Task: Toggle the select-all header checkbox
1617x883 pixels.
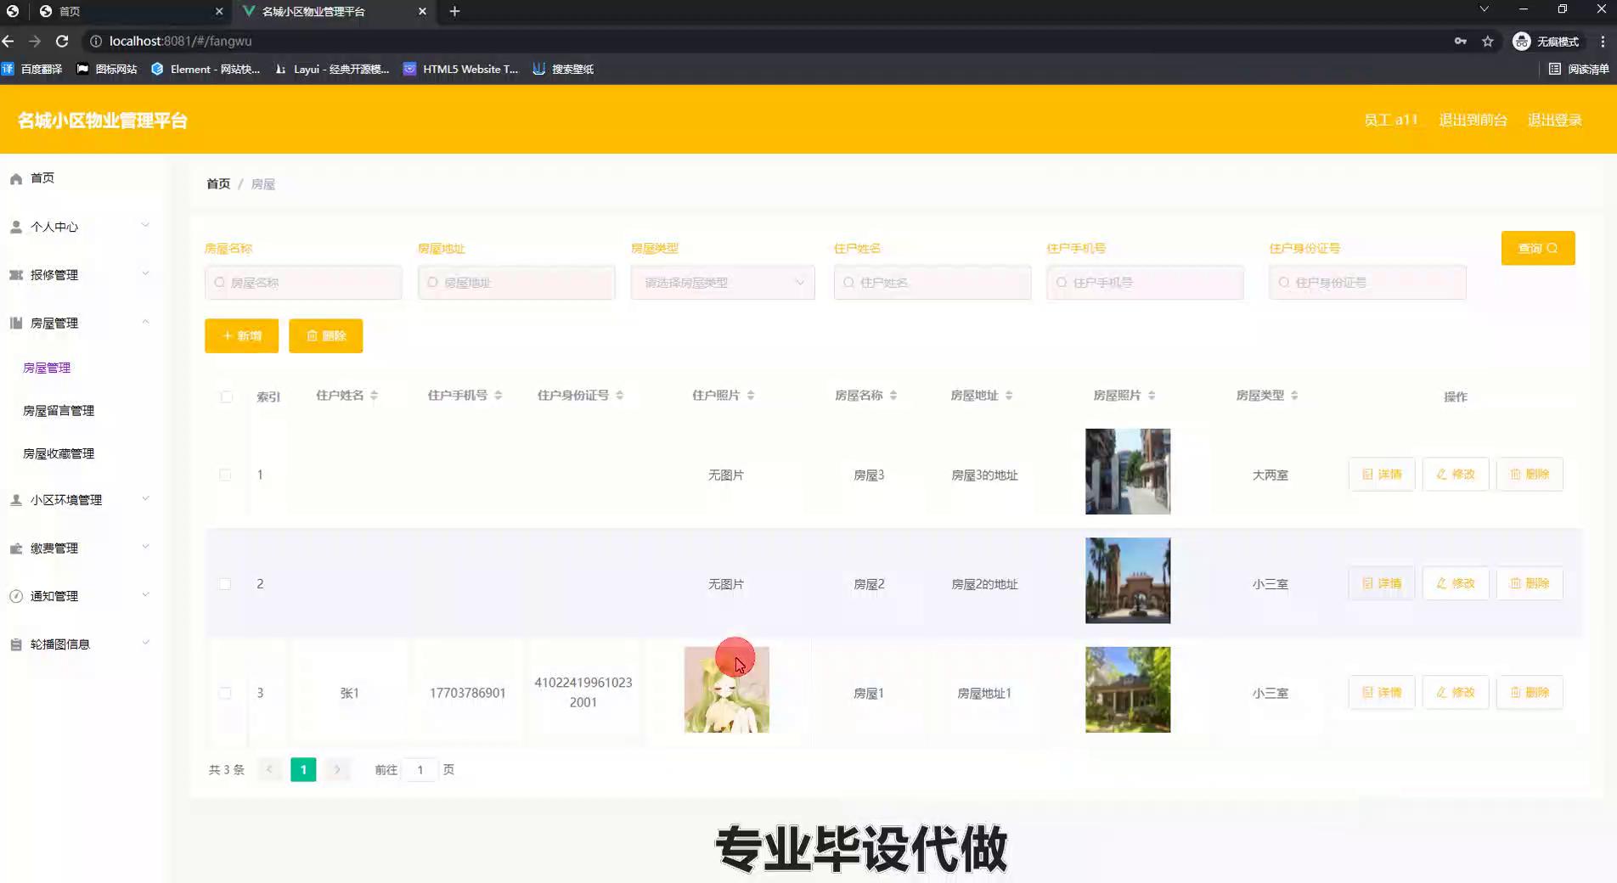Action: pos(226,397)
